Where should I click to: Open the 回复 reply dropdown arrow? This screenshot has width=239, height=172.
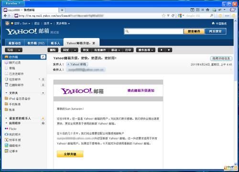point(75,50)
